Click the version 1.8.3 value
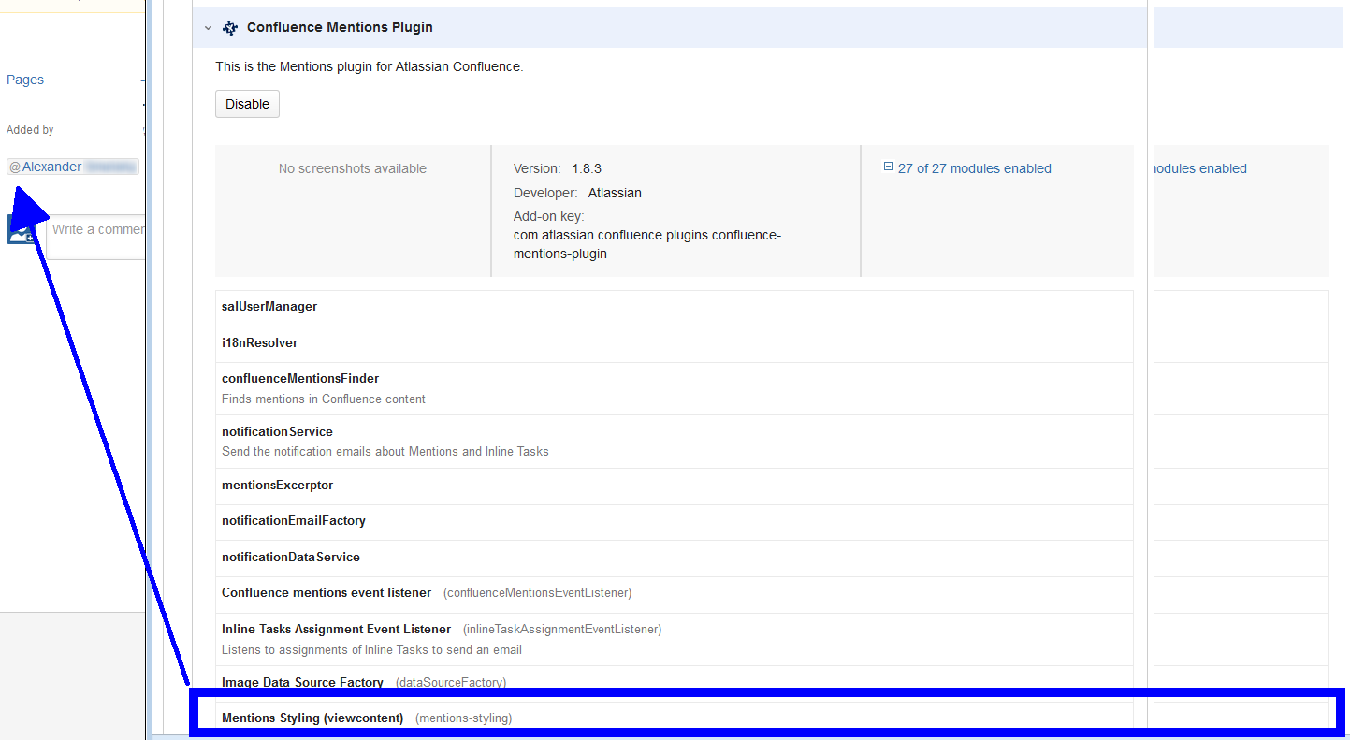This screenshot has width=1350, height=740. (587, 169)
